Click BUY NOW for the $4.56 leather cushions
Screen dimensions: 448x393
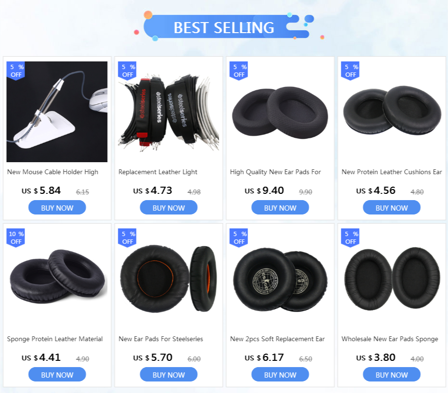click(x=392, y=208)
